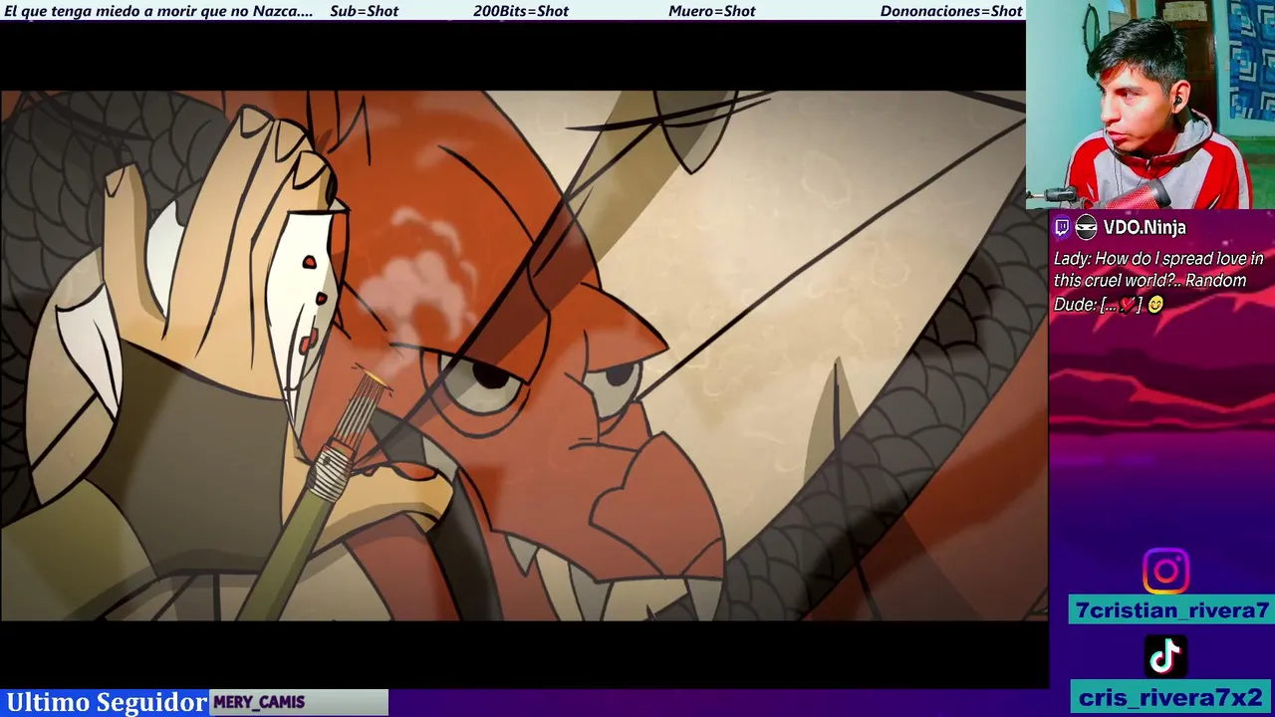Click the "Sub=Shot" banner text

tap(364, 11)
